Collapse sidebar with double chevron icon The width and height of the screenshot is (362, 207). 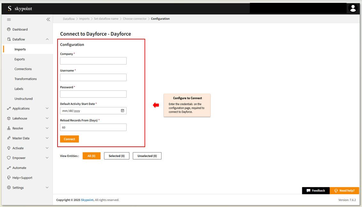(x=48, y=20)
